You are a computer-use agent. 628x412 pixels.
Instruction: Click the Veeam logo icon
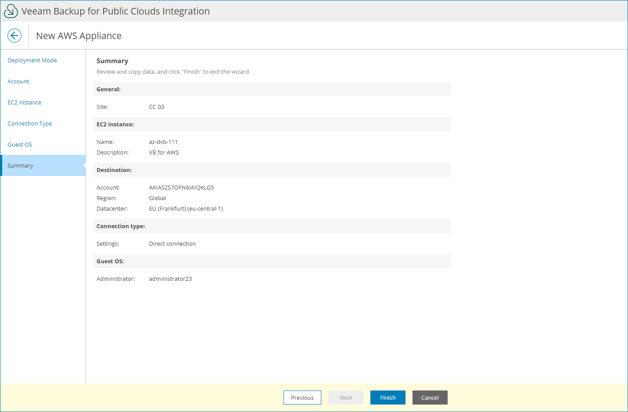[x=11, y=11]
